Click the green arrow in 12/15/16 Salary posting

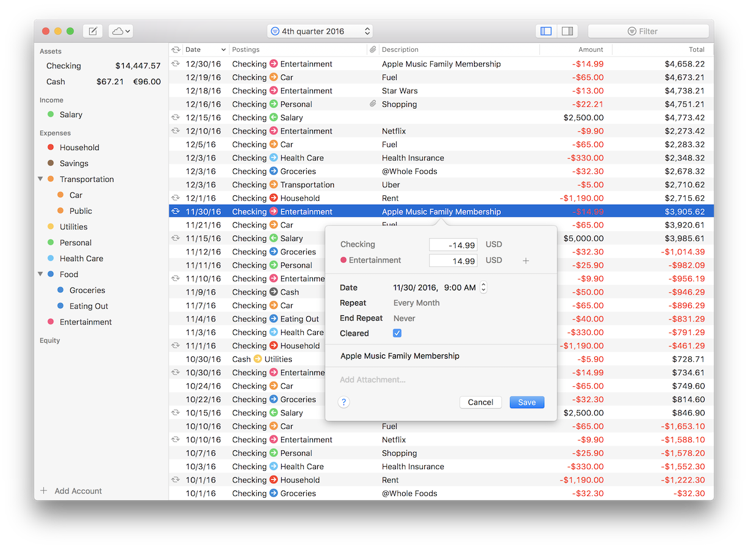click(273, 118)
